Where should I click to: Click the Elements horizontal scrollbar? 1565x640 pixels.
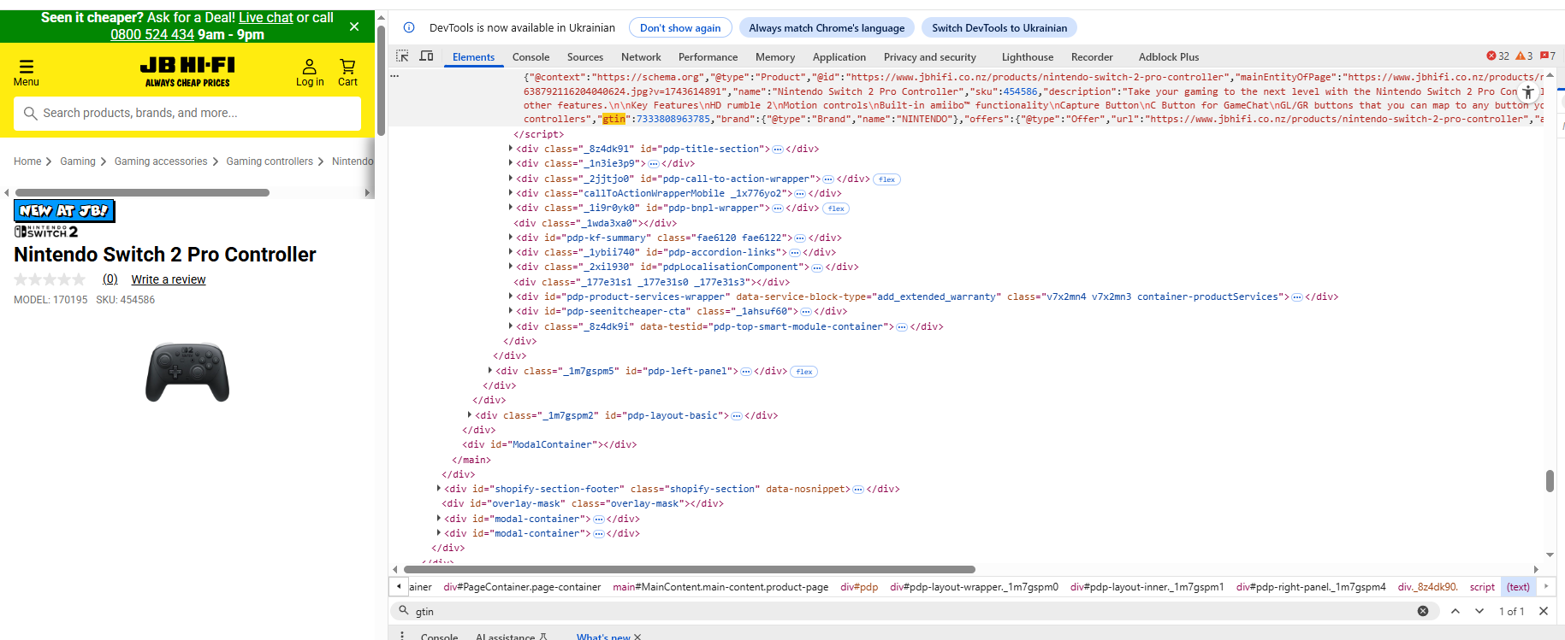(x=689, y=569)
